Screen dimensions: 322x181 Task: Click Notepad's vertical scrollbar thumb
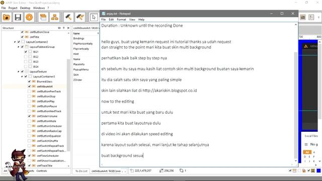pos(296,105)
